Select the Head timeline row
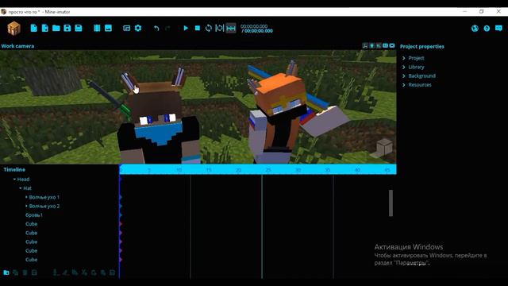 point(23,180)
